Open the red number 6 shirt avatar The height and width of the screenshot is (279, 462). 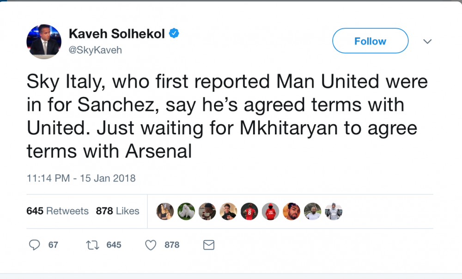pyautogui.click(x=249, y=211)
